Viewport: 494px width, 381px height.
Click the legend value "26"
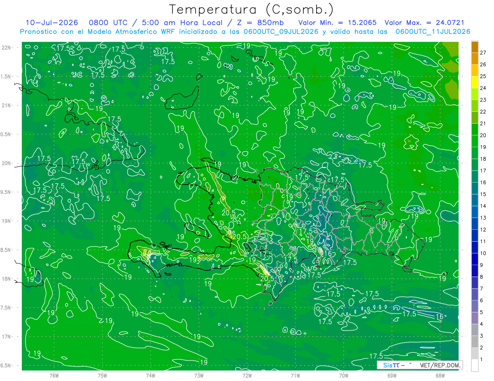click(x=483, y=65)
